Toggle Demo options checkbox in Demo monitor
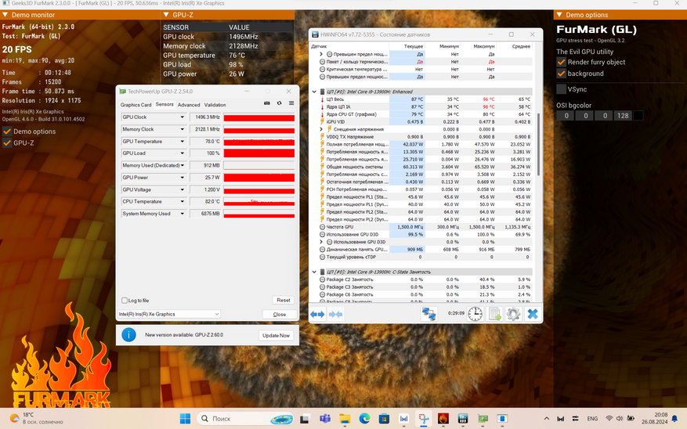This screenshot has height=429, width=687. pyautogui.click(x=7, y=132)
